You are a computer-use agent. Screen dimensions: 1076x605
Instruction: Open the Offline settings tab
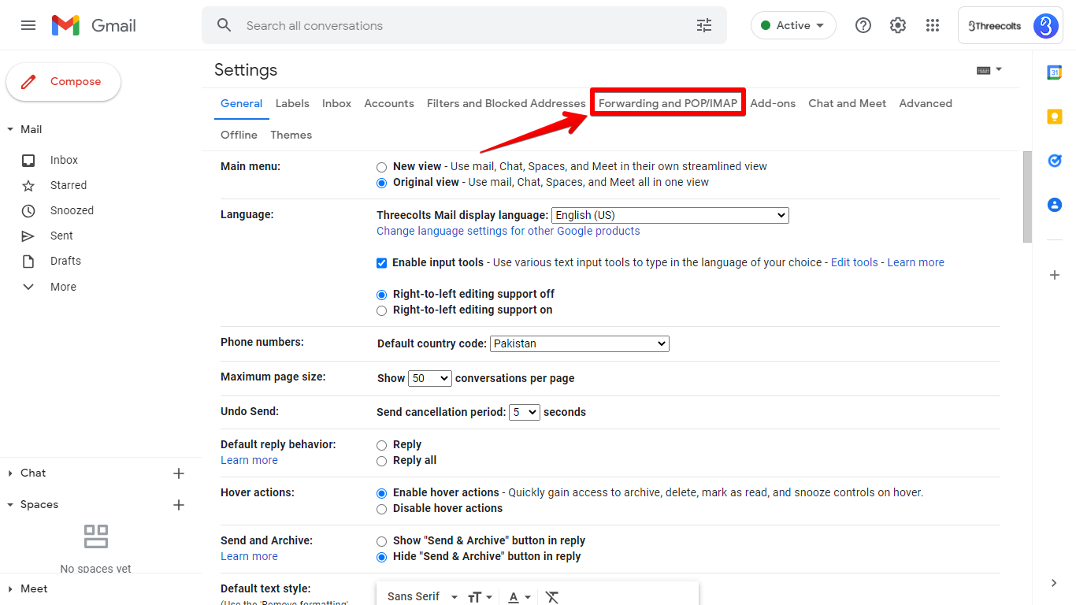pos(239,135)
